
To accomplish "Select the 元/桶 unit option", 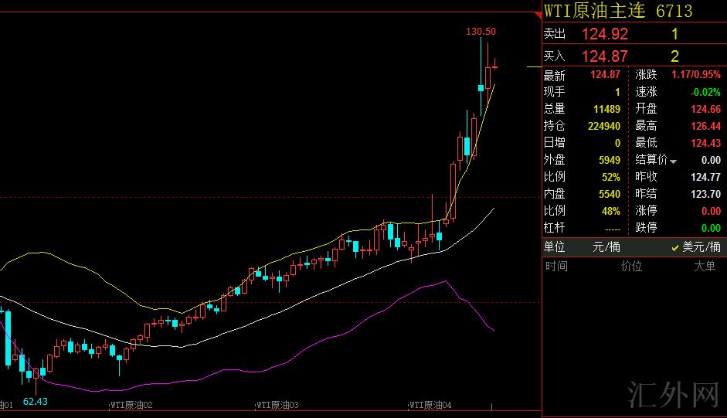I will [x=606, y=246].
